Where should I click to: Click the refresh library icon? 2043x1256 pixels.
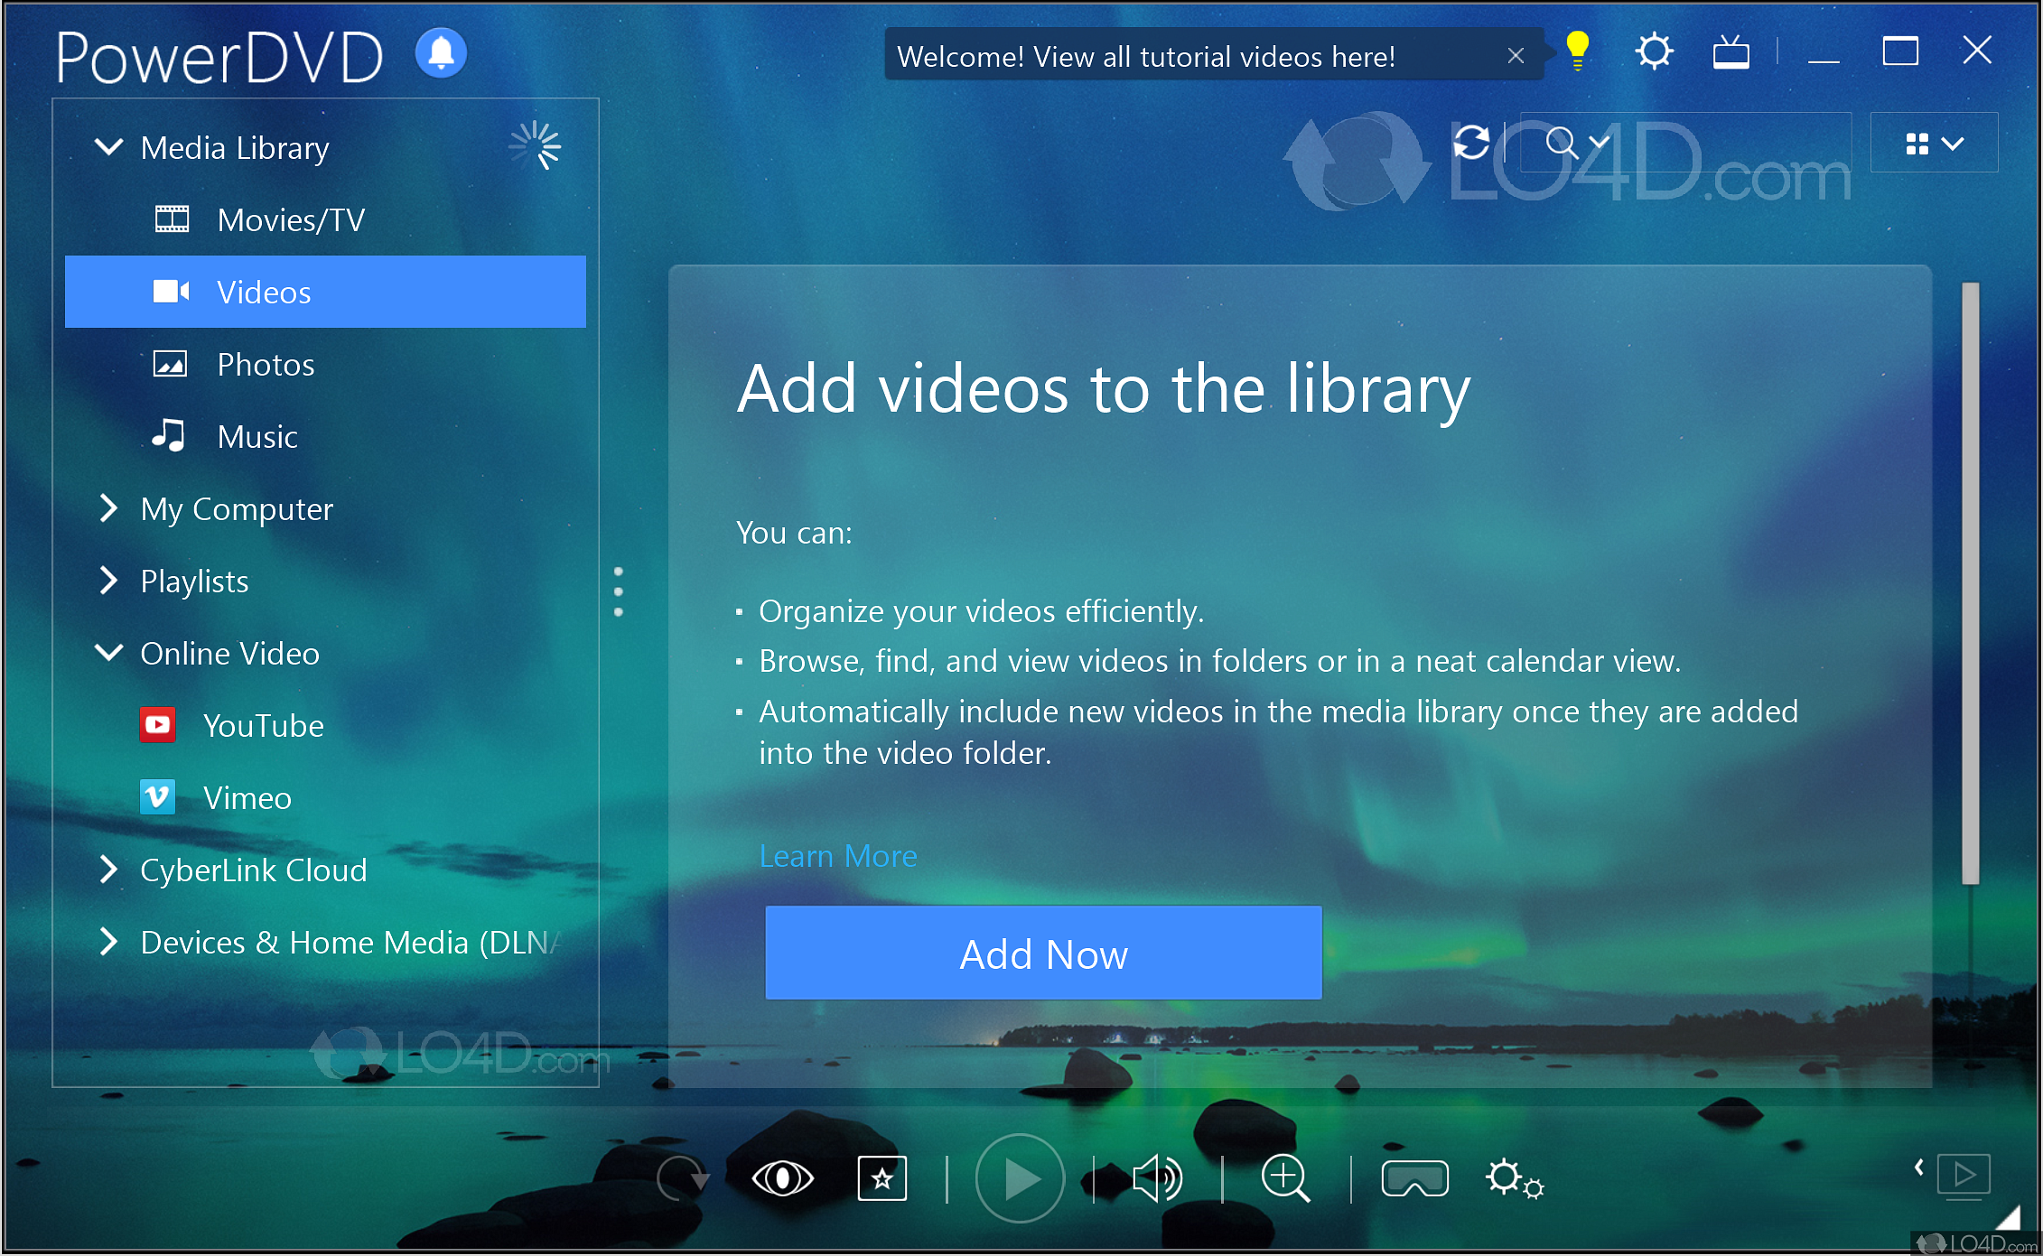click(1471, 142)
